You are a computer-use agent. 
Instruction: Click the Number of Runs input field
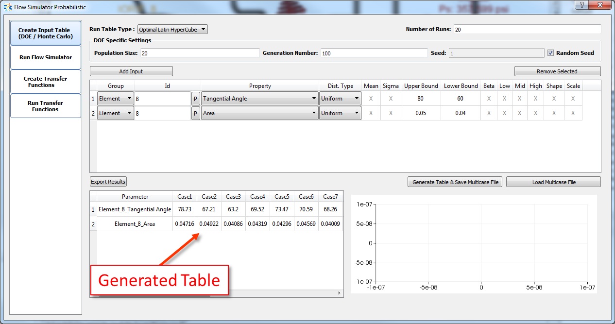click(x=527, y=30)
